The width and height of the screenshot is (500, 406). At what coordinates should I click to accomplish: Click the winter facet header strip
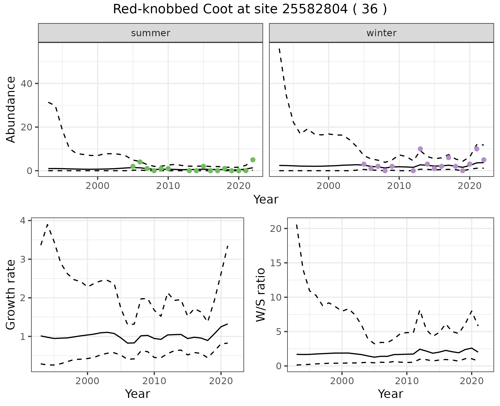tap(381, 33)
